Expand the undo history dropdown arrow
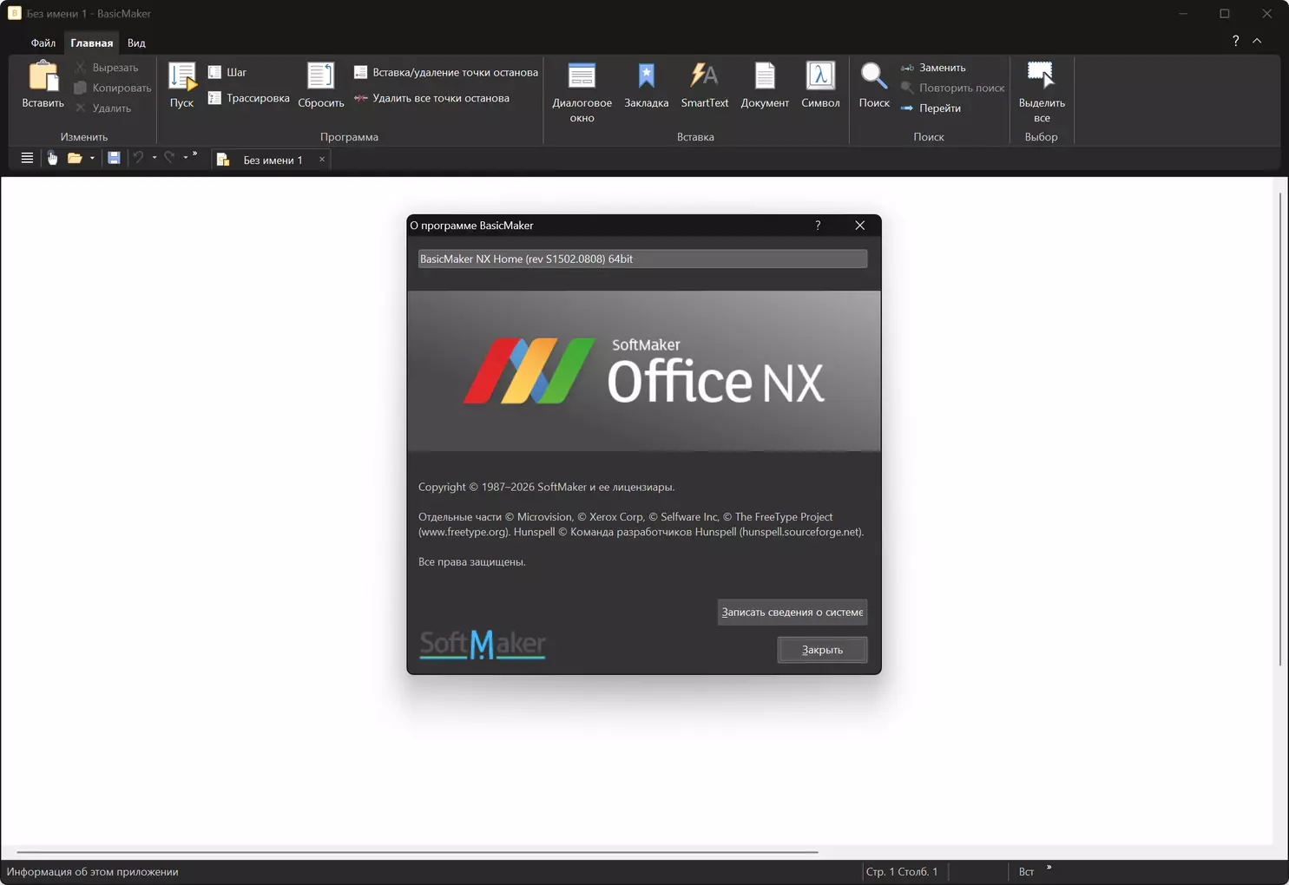The height and width of the screenshot is (885, 1289). [x=155, y=158]
